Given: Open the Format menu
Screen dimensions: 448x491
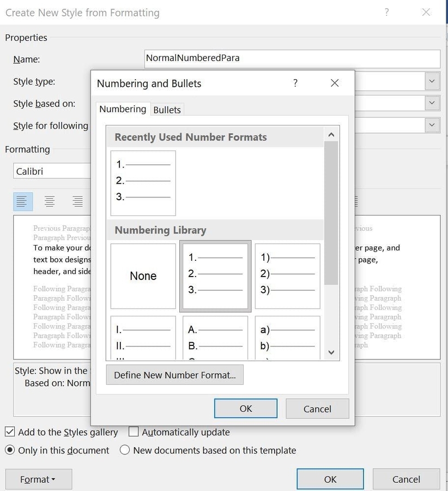Looking at the screenshot, I should pos(38,479).
